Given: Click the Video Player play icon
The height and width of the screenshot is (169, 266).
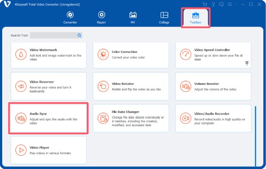Looking at the screenshot, I should [x=21, y=150].
